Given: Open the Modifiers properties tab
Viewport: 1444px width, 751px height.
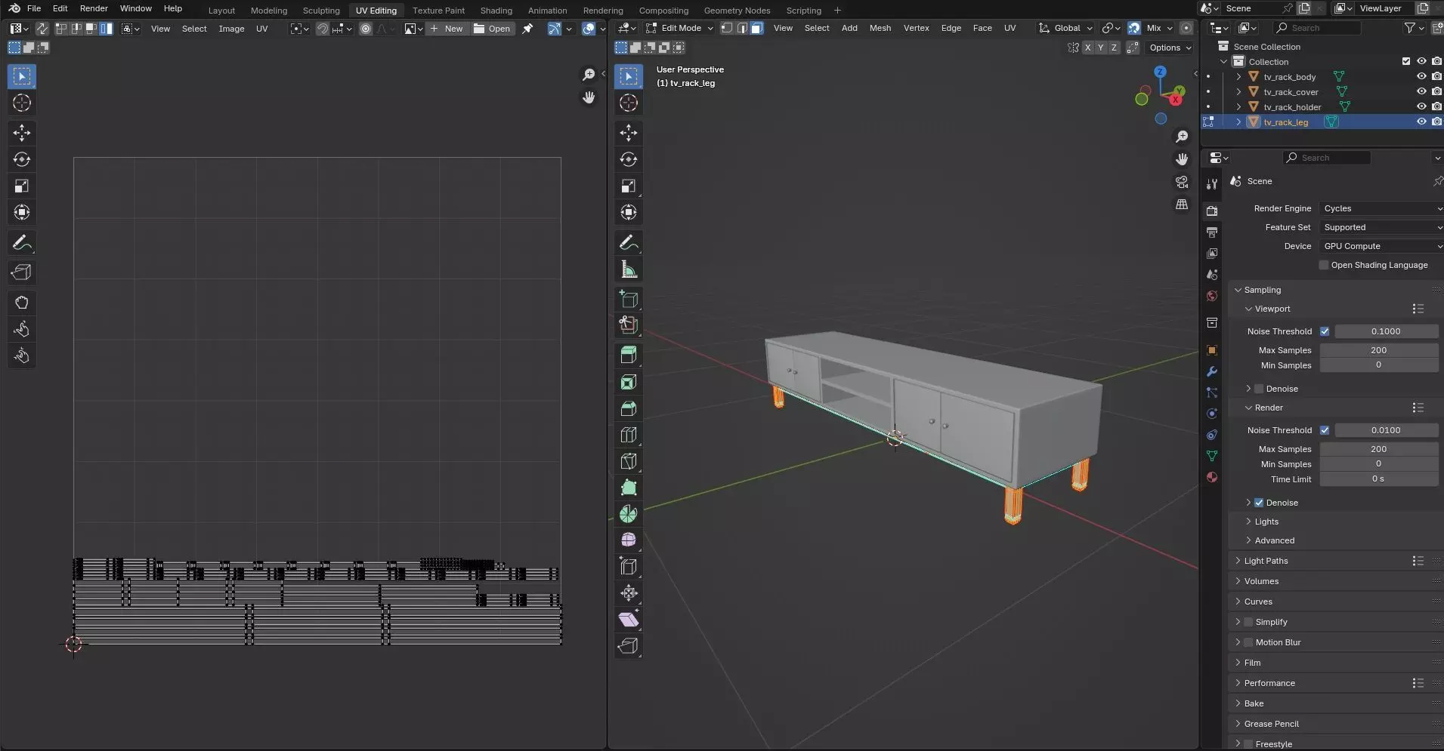Looking at the screenshot, I should [1212, 371].
